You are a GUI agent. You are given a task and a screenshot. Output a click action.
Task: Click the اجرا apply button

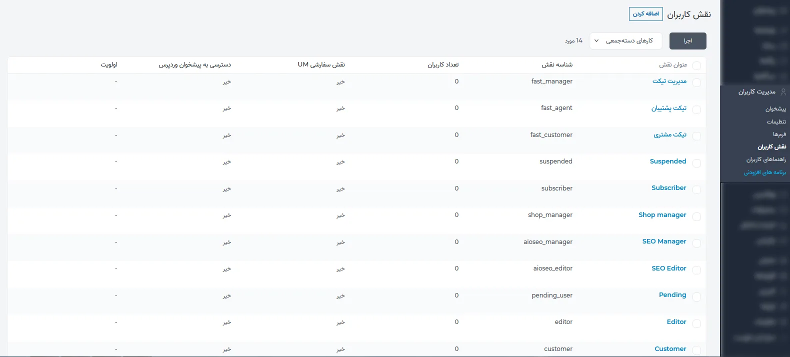point(688,41)
